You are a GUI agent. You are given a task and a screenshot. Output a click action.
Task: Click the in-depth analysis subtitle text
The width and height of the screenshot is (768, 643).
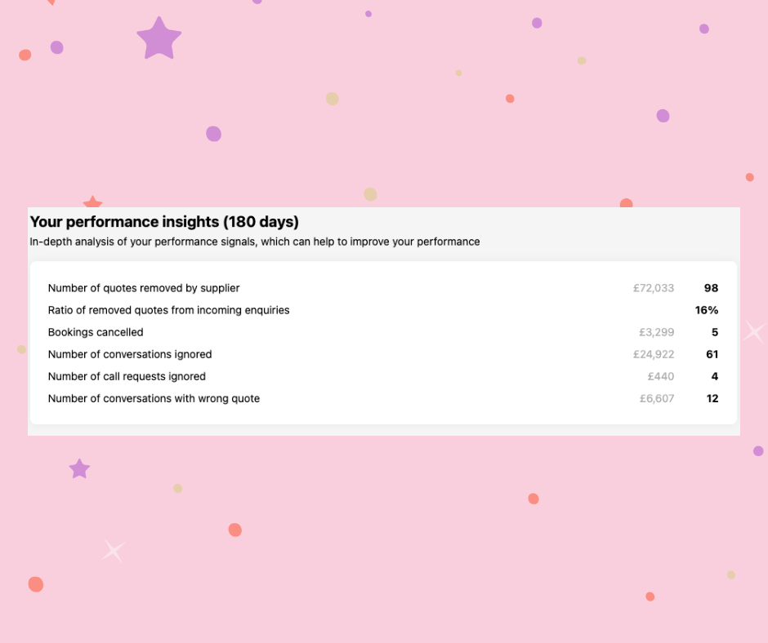coord(254,242)
